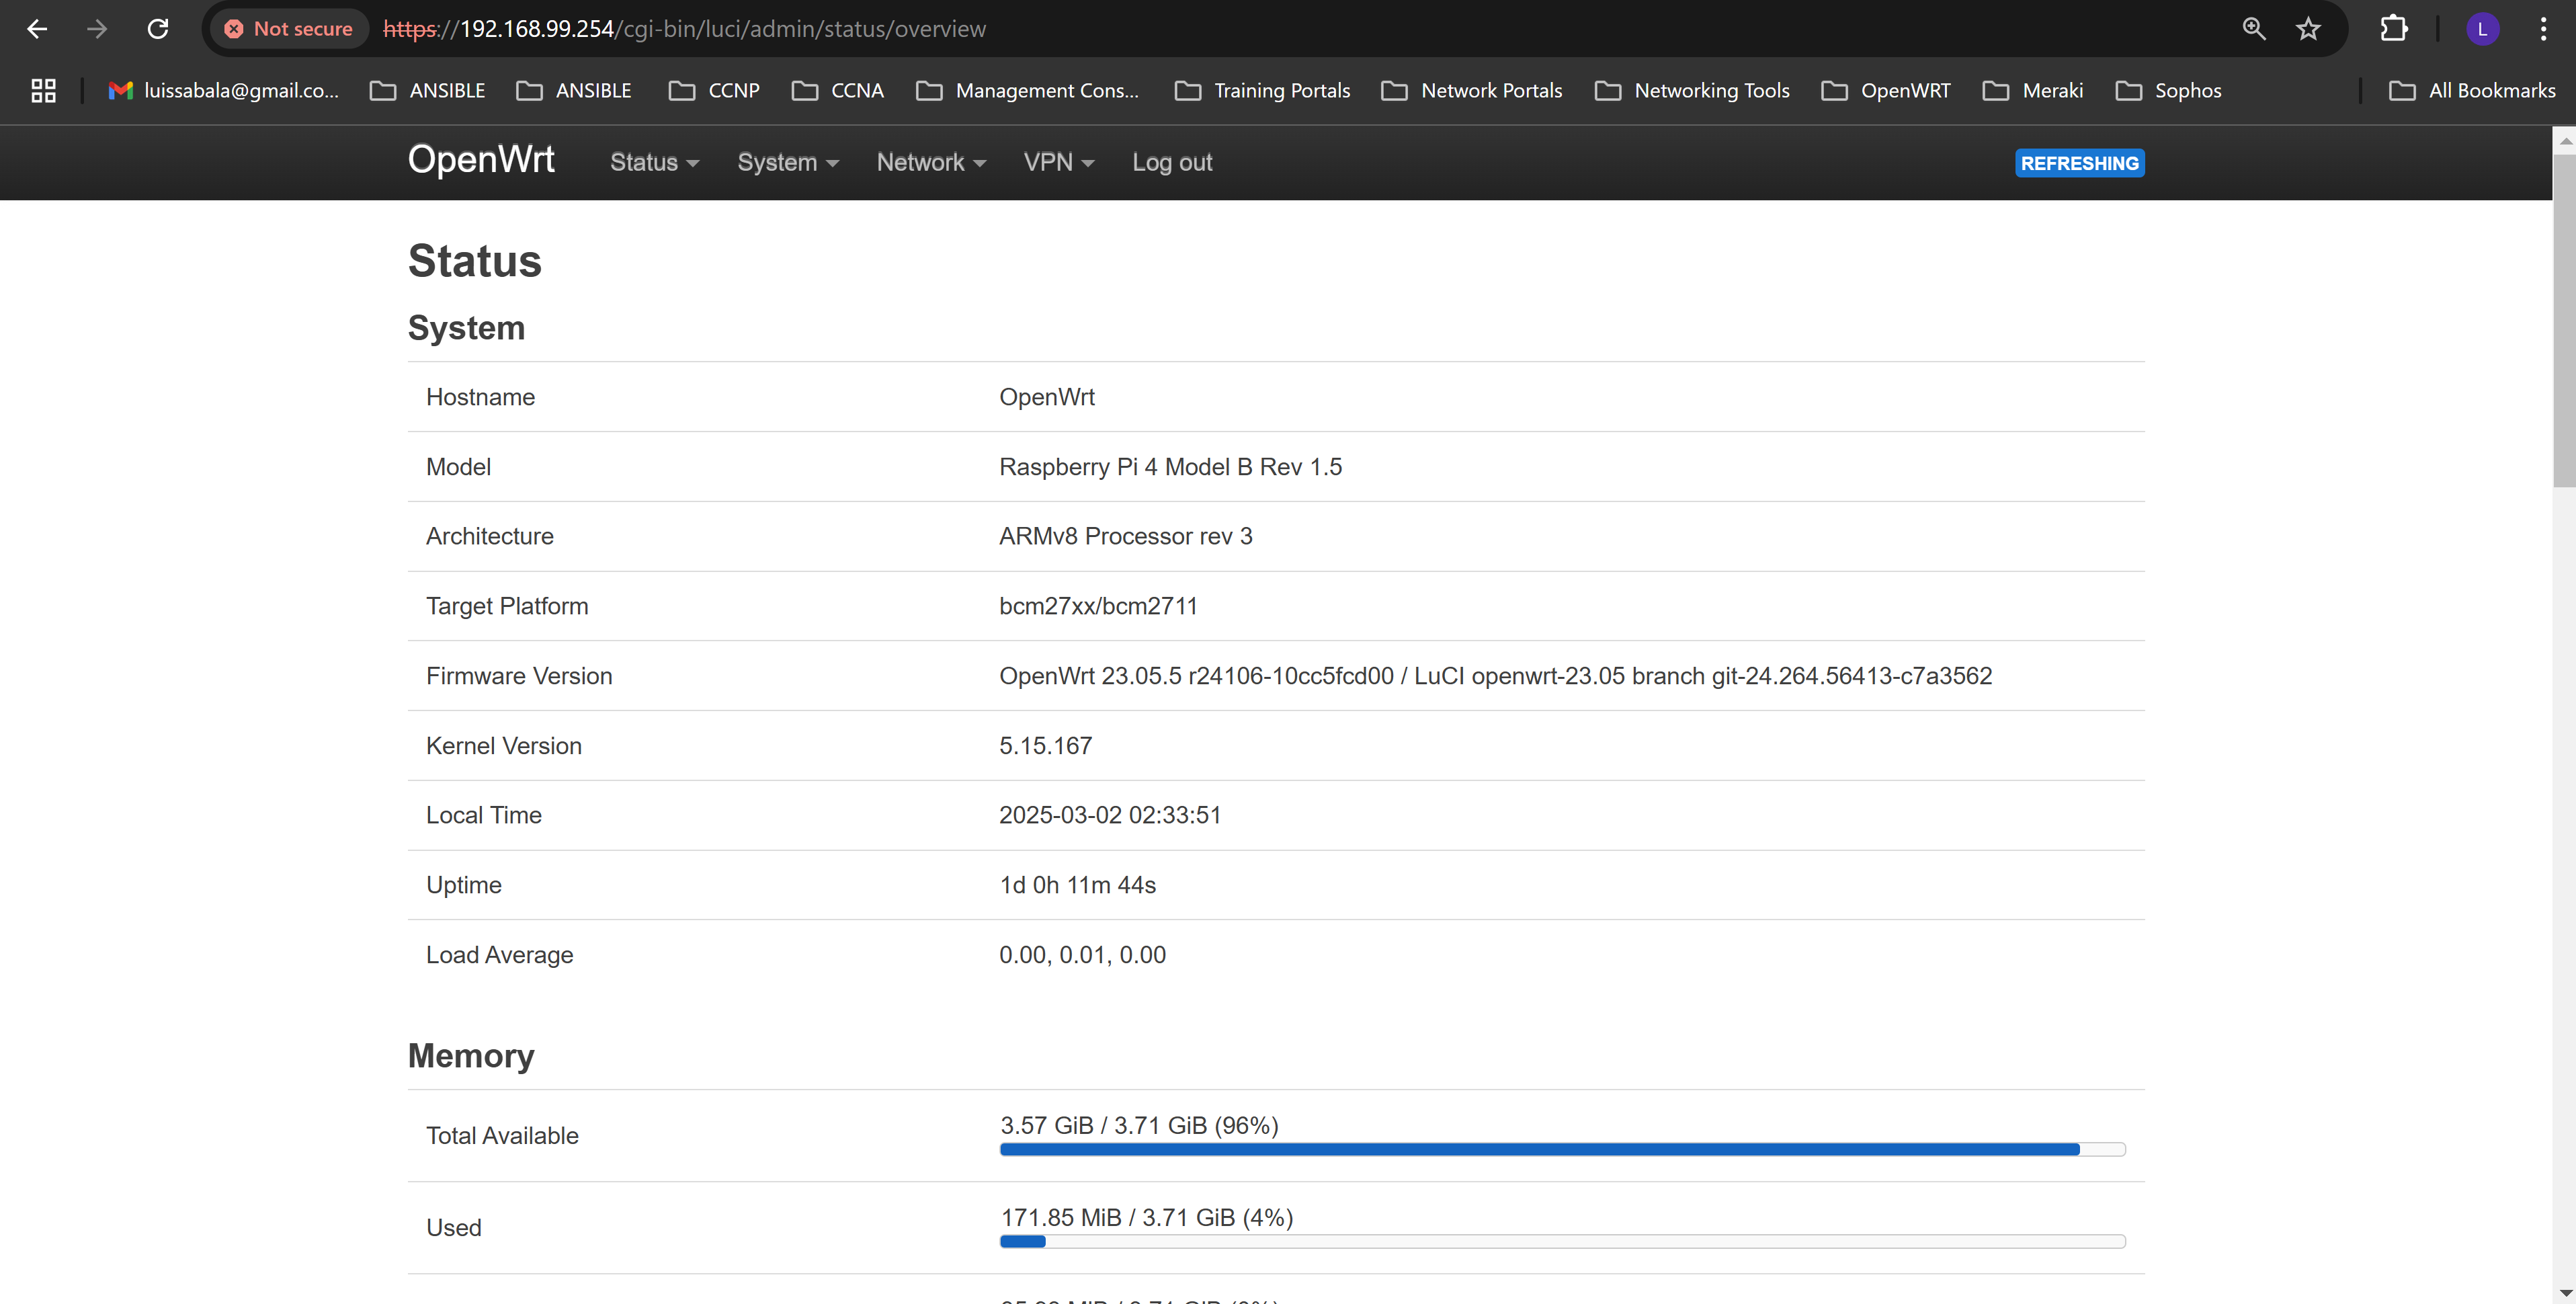
Task: Click the scrollbar down arrow
Action: pyautogui.click(x=2564, y=1293)
